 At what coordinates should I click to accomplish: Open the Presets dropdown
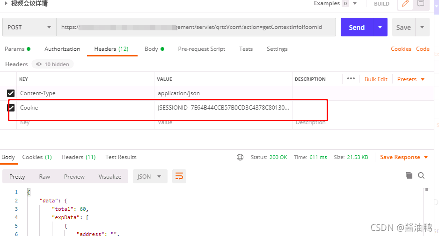[x=411, y=79]
